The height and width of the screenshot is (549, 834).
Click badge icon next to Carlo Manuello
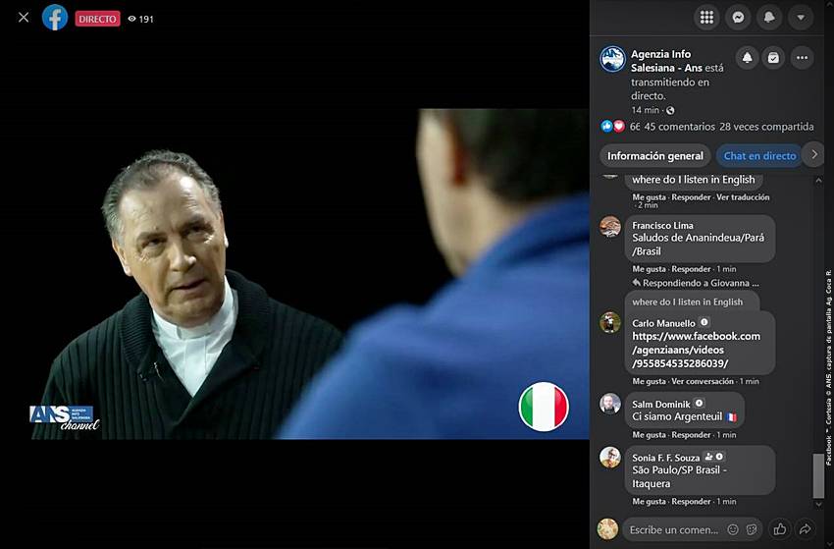pyautogui.click(x=704, y=322)
